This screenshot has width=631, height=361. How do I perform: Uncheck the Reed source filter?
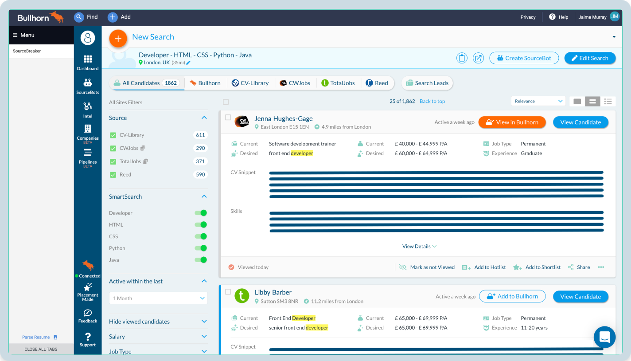click(x=113, y=175)
